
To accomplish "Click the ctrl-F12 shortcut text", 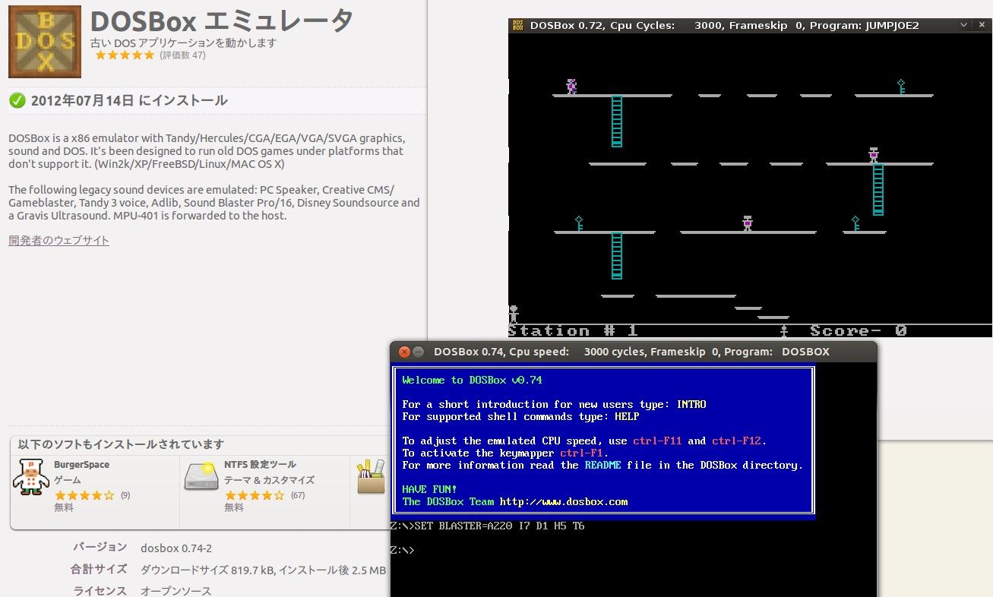I will (x=736, y=441).
